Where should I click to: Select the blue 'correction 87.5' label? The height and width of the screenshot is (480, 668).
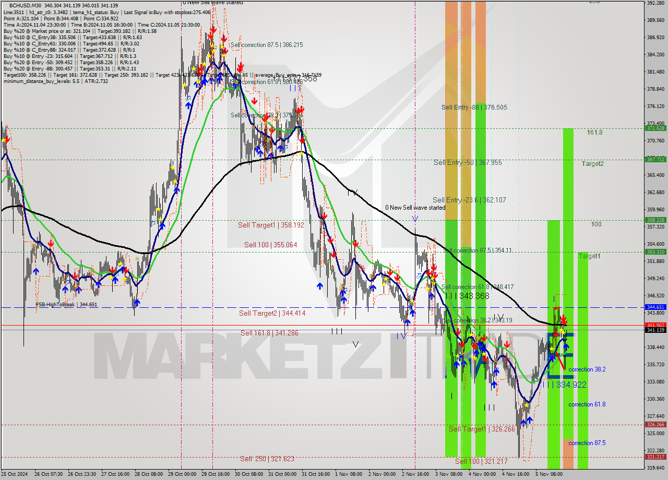click(587, 443)
